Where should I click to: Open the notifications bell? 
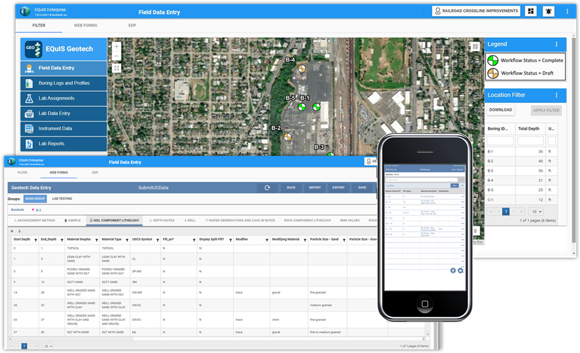[548, 11]
